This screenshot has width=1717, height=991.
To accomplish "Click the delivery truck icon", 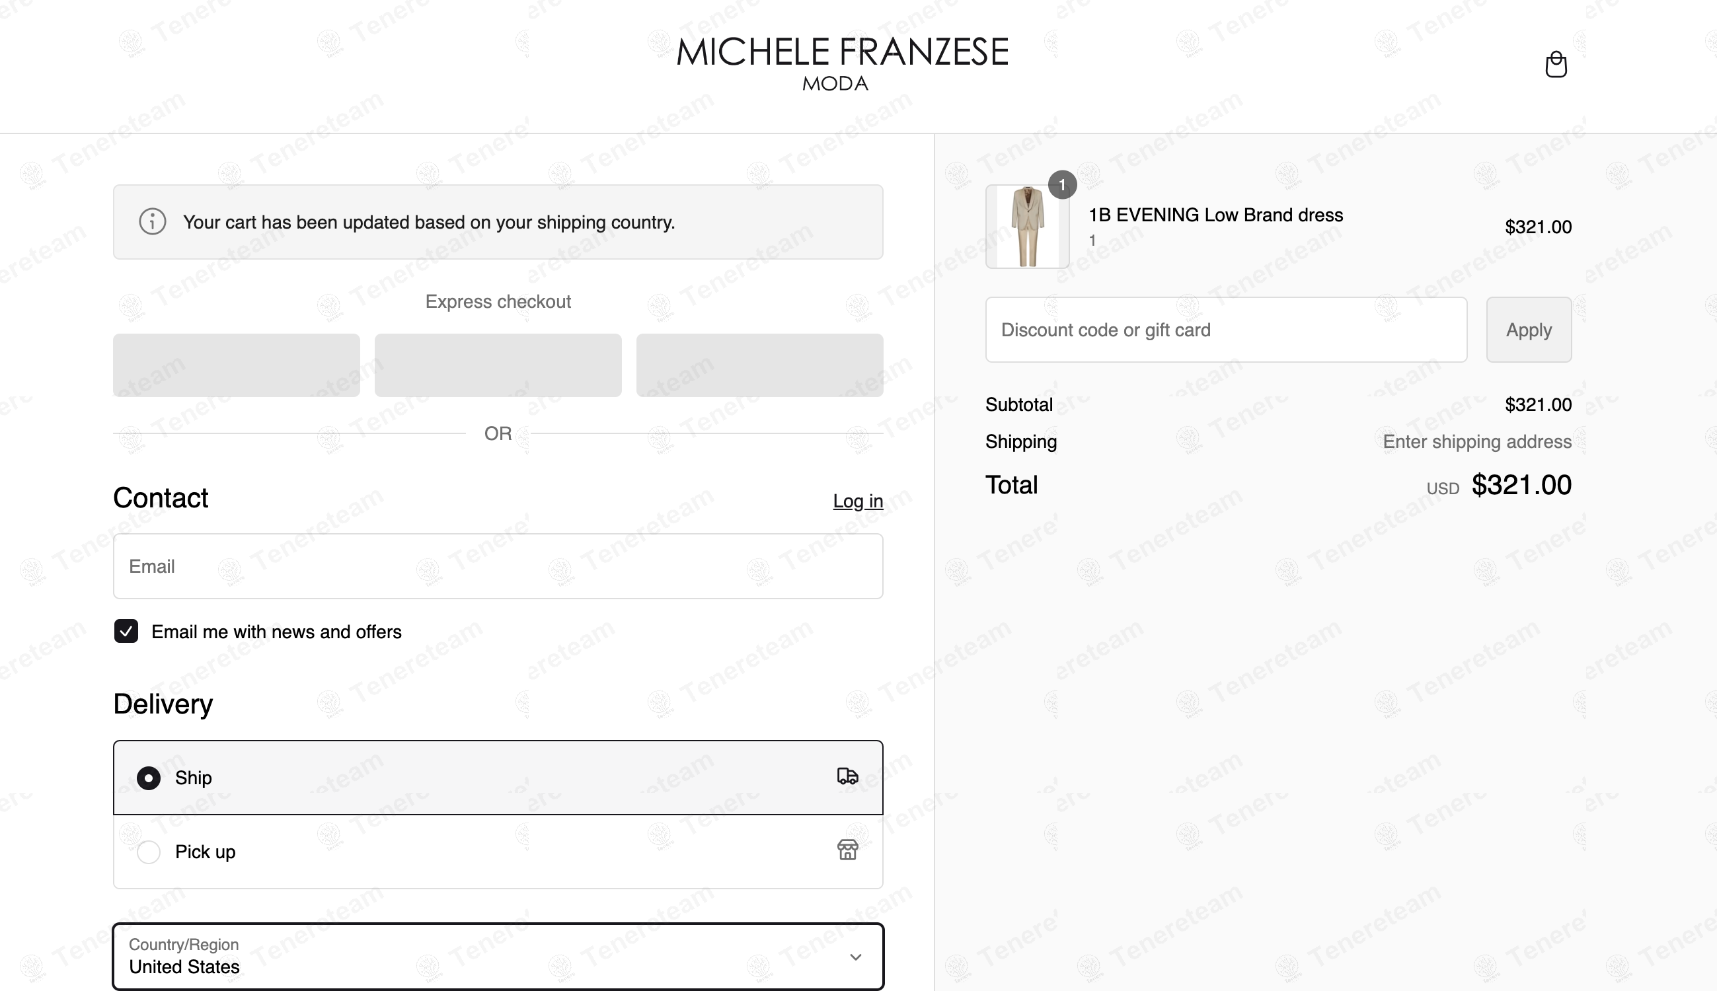I will pyautogui.click(x=847, y=776).
